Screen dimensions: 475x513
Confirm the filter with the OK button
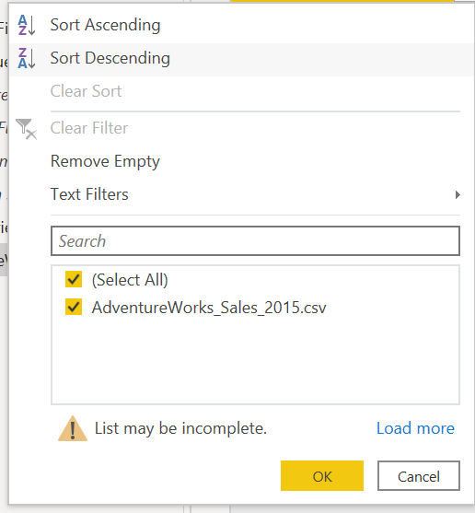[322, 476]
